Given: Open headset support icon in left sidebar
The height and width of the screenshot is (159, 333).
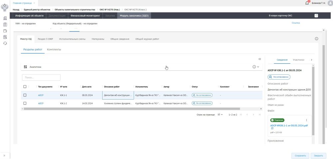Looking at the screenshot, I should [x=5, y=43].
